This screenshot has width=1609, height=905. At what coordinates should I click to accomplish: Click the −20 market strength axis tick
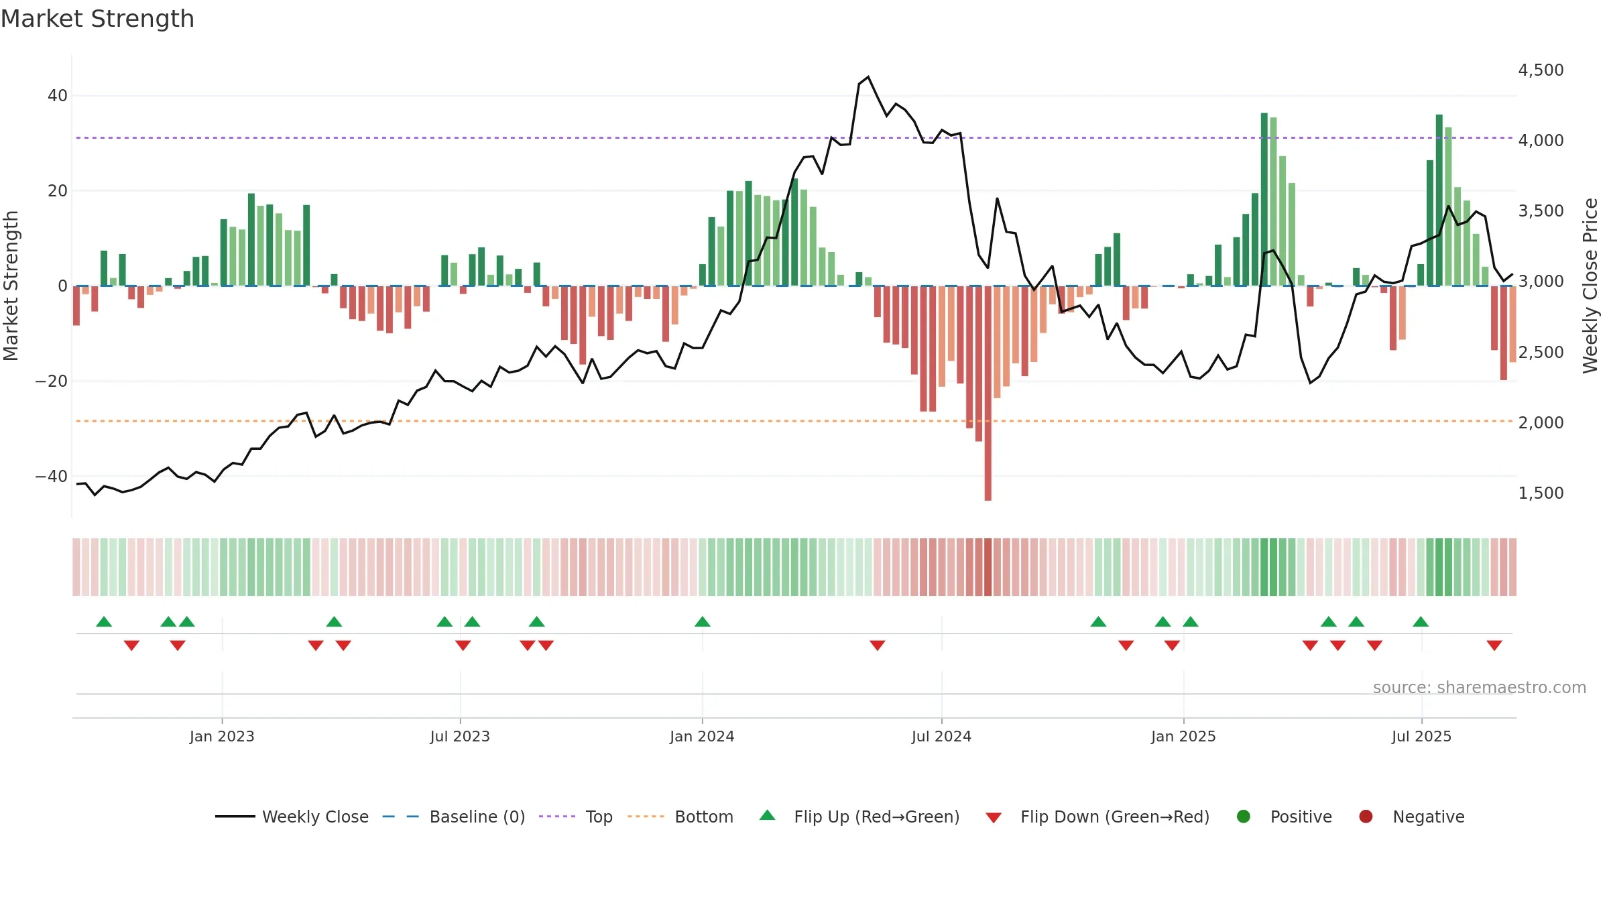pyautogui.click(x=52, y=381)
